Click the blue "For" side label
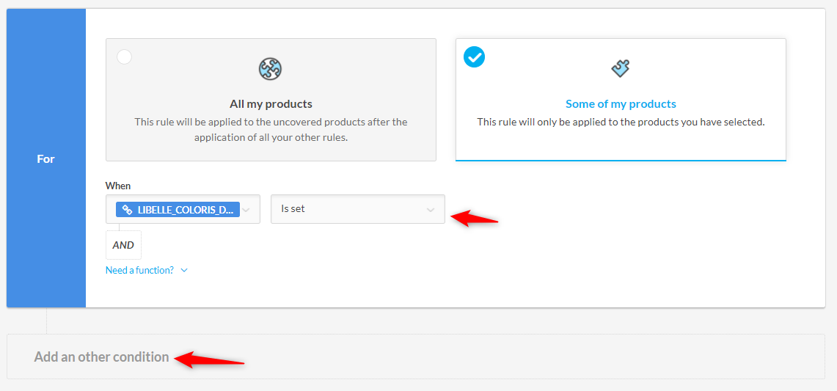 pyautogui.click(x=45, y=158)
